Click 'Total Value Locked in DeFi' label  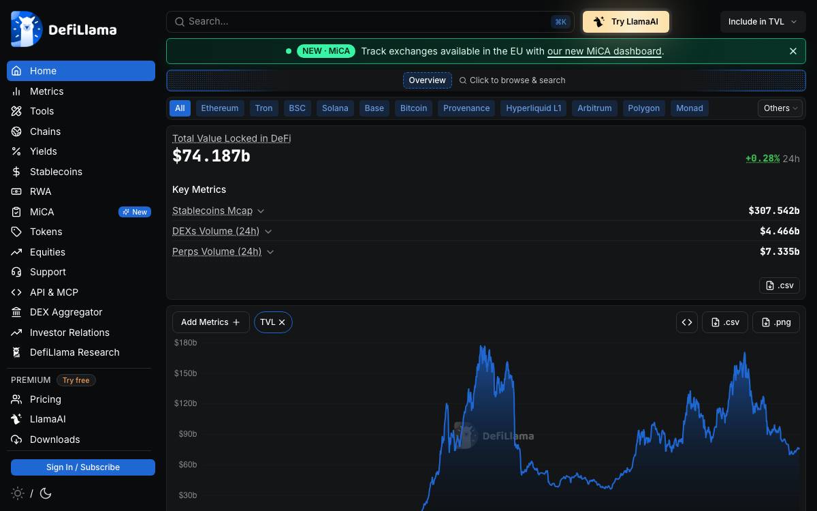click(x=231, y=138)
